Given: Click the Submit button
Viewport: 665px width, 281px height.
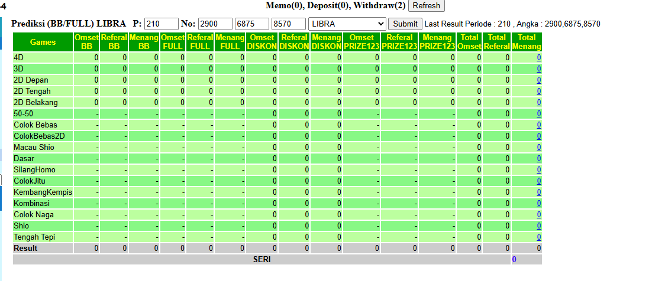Looking at the screenshot, I should [405, 24].
